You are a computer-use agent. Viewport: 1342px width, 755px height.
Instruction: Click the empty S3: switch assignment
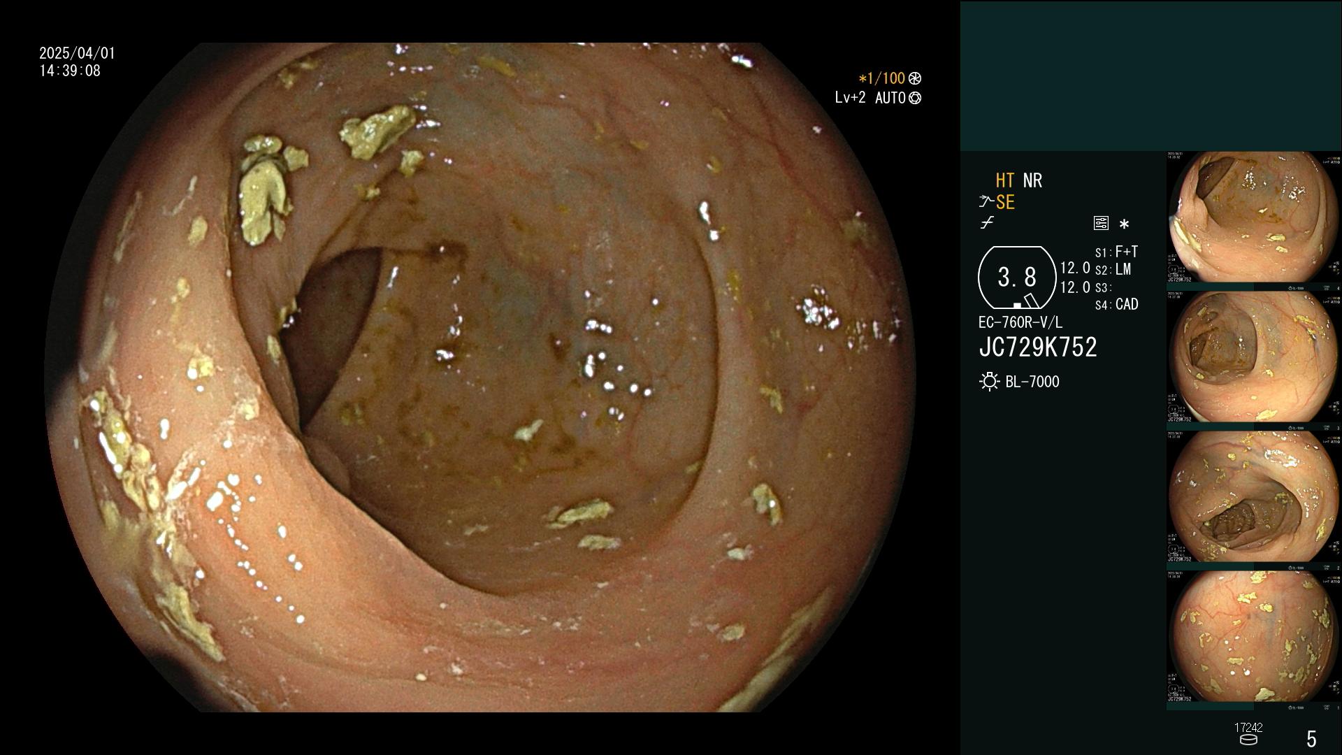1103,287
